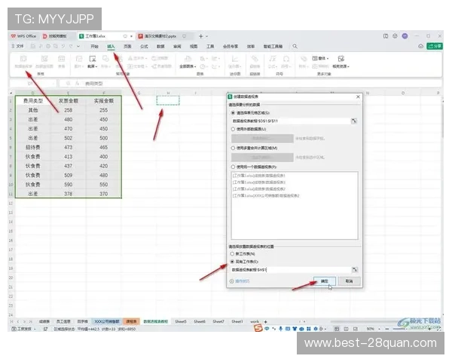Click the Screenshot (截屏) tool icon
Viewport: 452px width, 362px height.
click(92, 59)
